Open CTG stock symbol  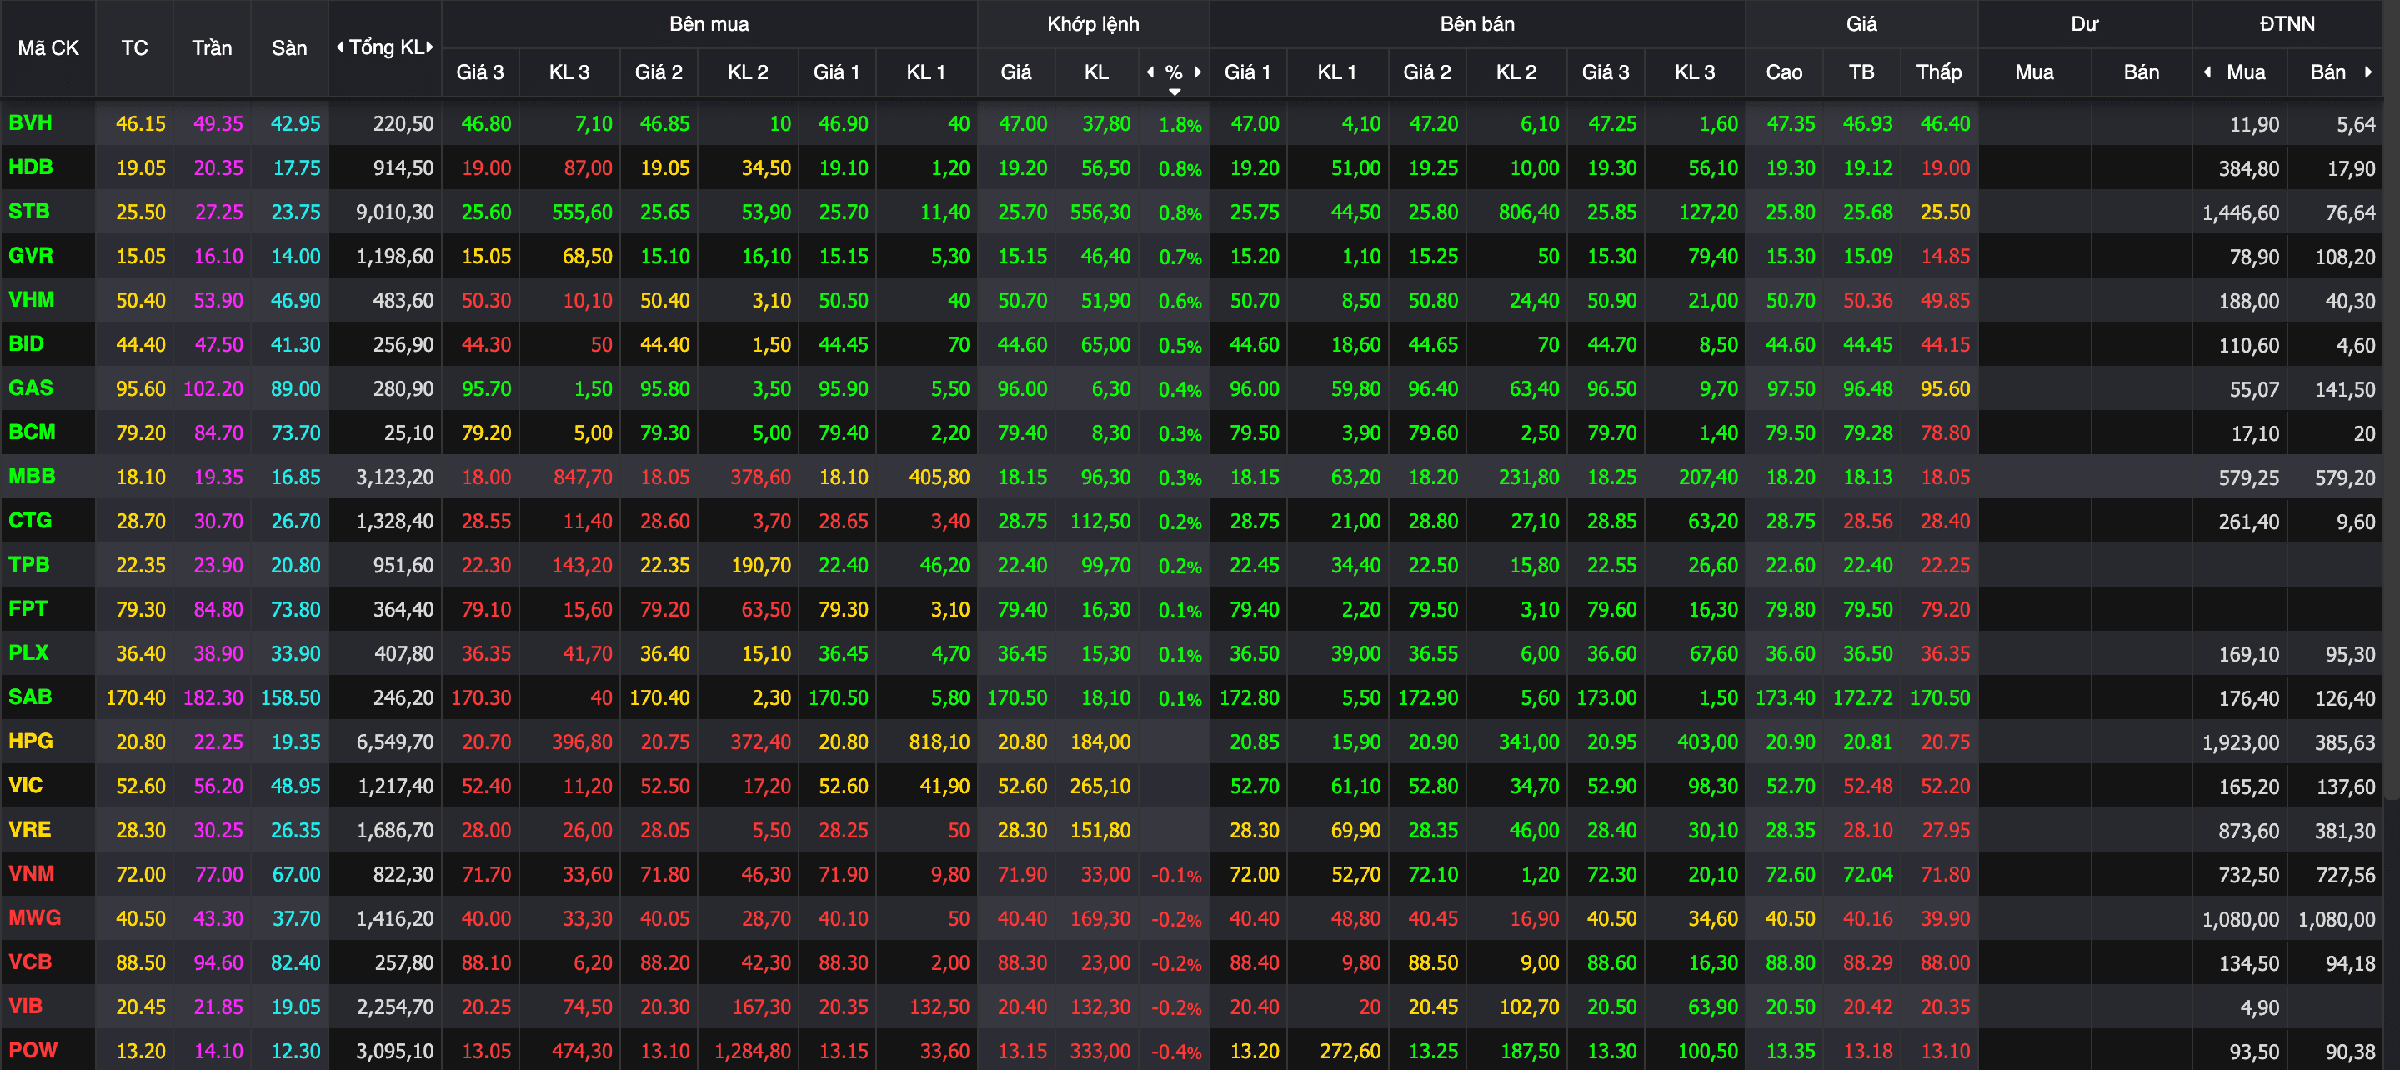click(x=30, y=521)
